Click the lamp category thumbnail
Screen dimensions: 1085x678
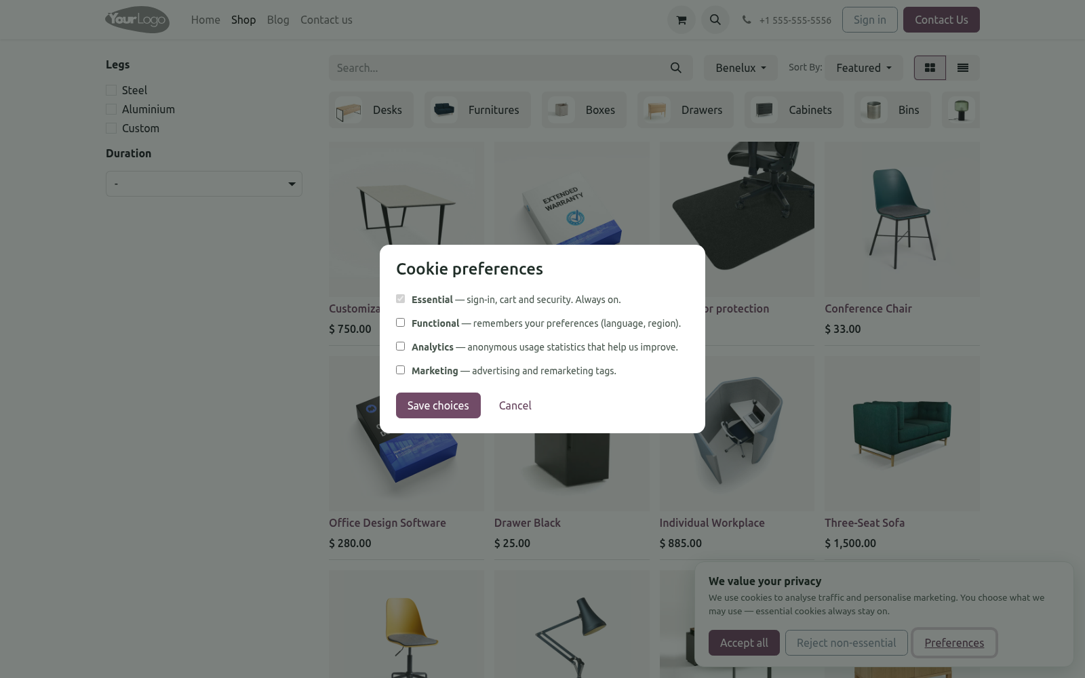pyautogui.click(x=961, y=110)
